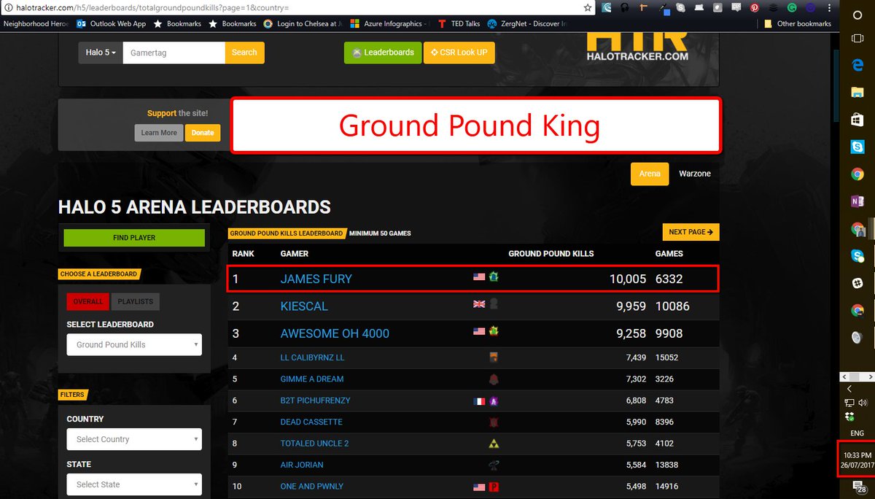Open Chrome's three-dot menu
Image resolution: width=875 pixels, height=499 pixels.
(830, 7)
